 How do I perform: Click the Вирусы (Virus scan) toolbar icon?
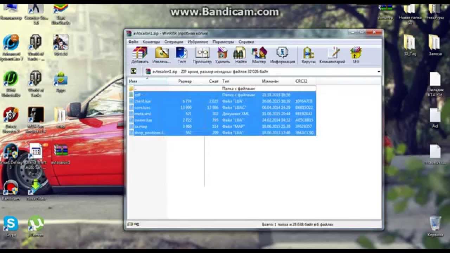click(x=308, y=56)
